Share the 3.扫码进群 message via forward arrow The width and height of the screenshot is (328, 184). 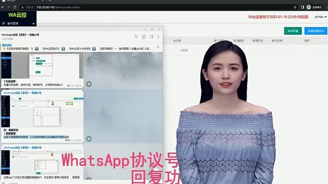[89, 84]
